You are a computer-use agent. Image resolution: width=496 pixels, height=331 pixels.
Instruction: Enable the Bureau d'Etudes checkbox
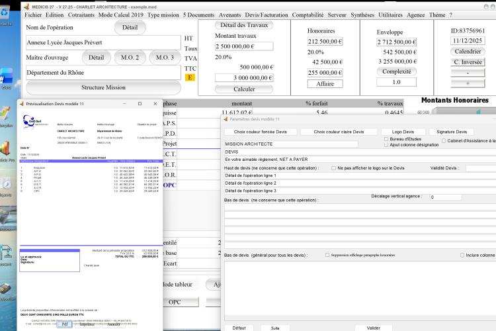pos(386,139)
